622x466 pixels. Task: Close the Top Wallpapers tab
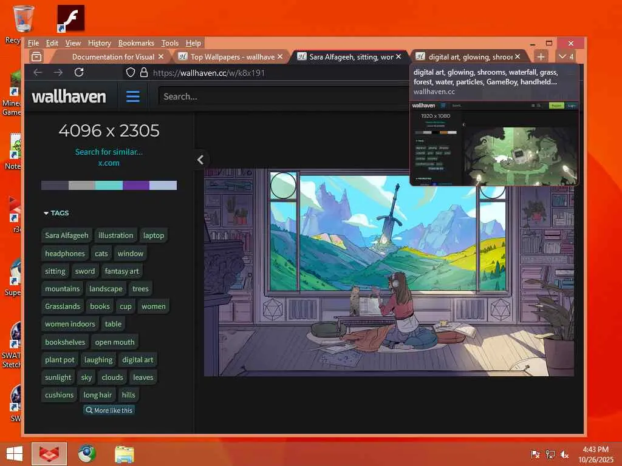coord(280,56)
